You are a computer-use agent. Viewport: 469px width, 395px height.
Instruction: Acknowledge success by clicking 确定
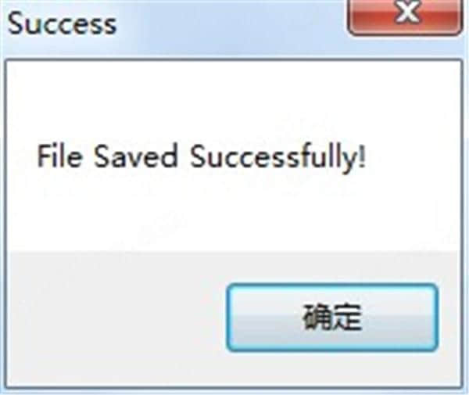[x=332, y=318]
